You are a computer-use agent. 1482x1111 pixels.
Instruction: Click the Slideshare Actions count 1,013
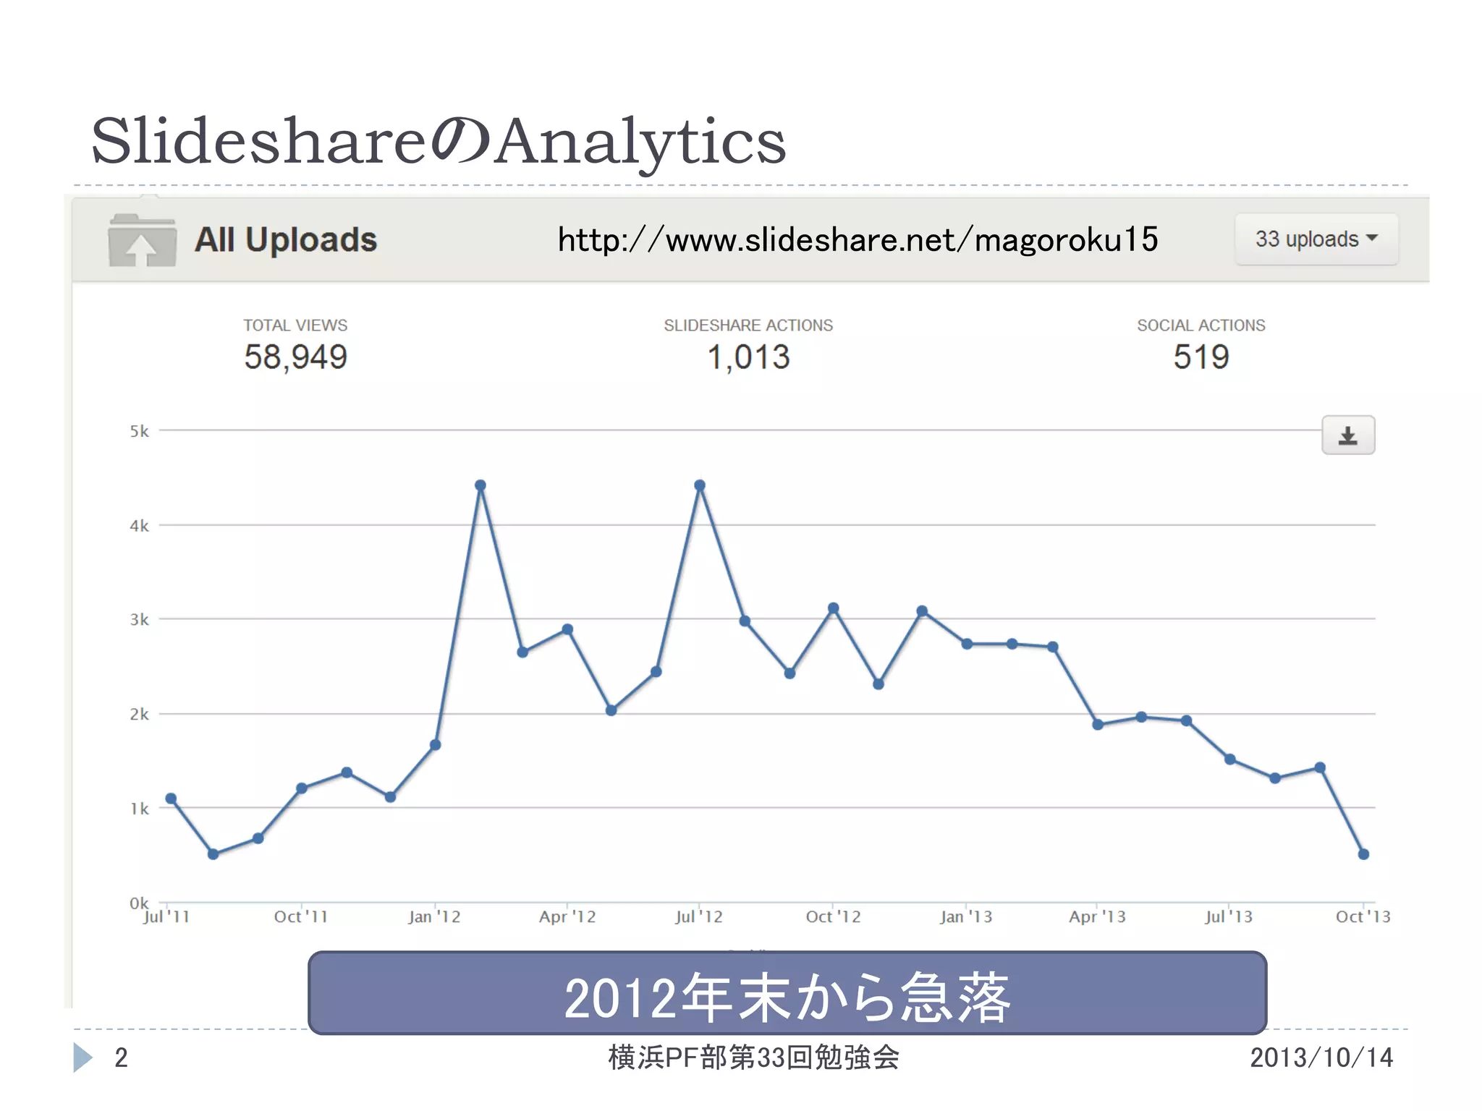(x=748, y=357)
